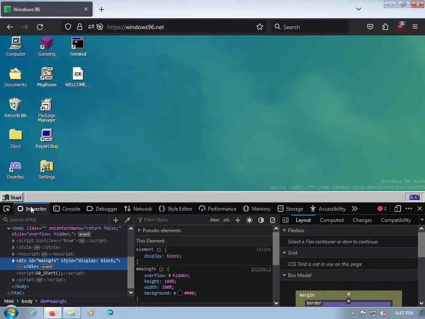Click the Filter Styles input
Screen dimensions: 425x319
[171, 220]
